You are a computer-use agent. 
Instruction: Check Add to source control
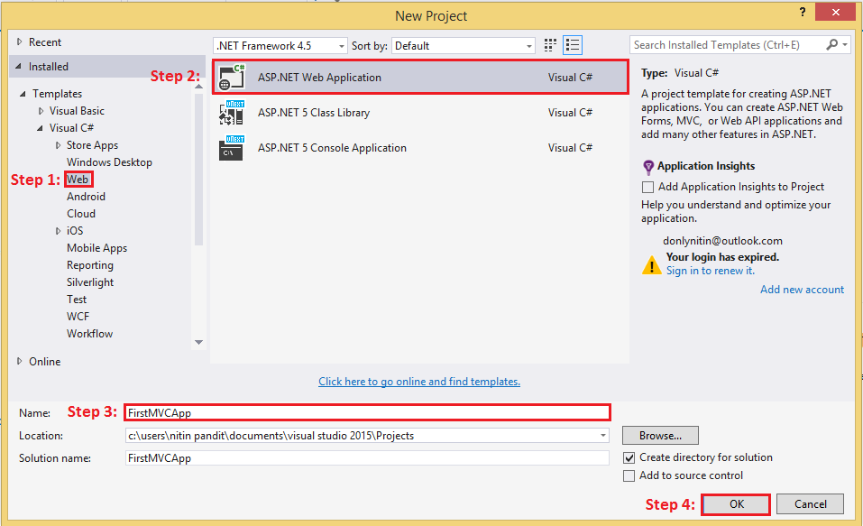point(629,475)
